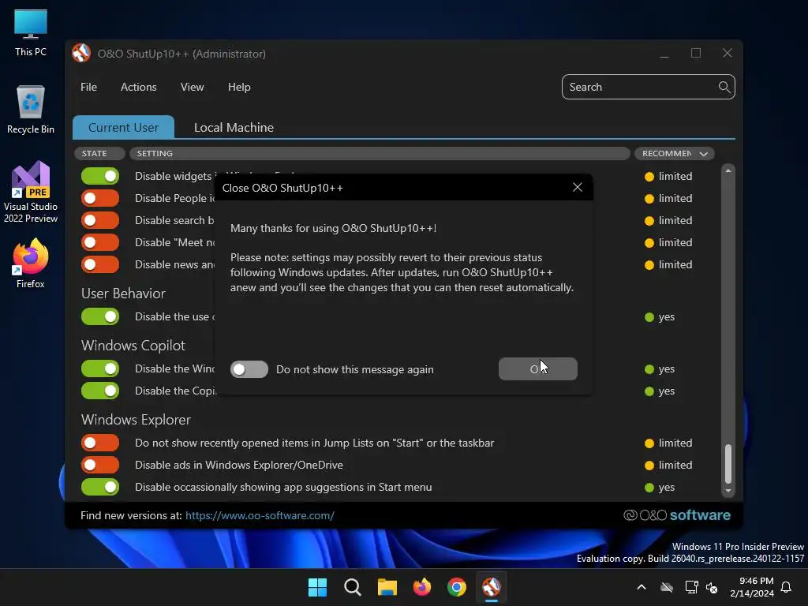Open the Actions menu
This screenshot has height=606, width=808.
pyautogui.click(x=139, y=87)
